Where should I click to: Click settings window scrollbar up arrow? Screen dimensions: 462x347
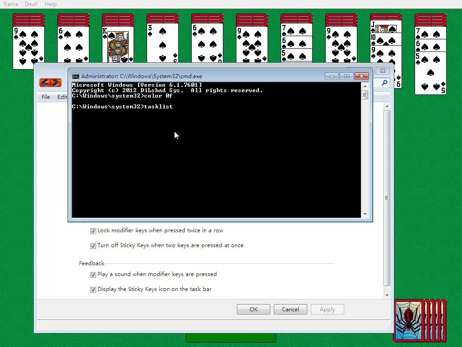click(x=387, y=106)
